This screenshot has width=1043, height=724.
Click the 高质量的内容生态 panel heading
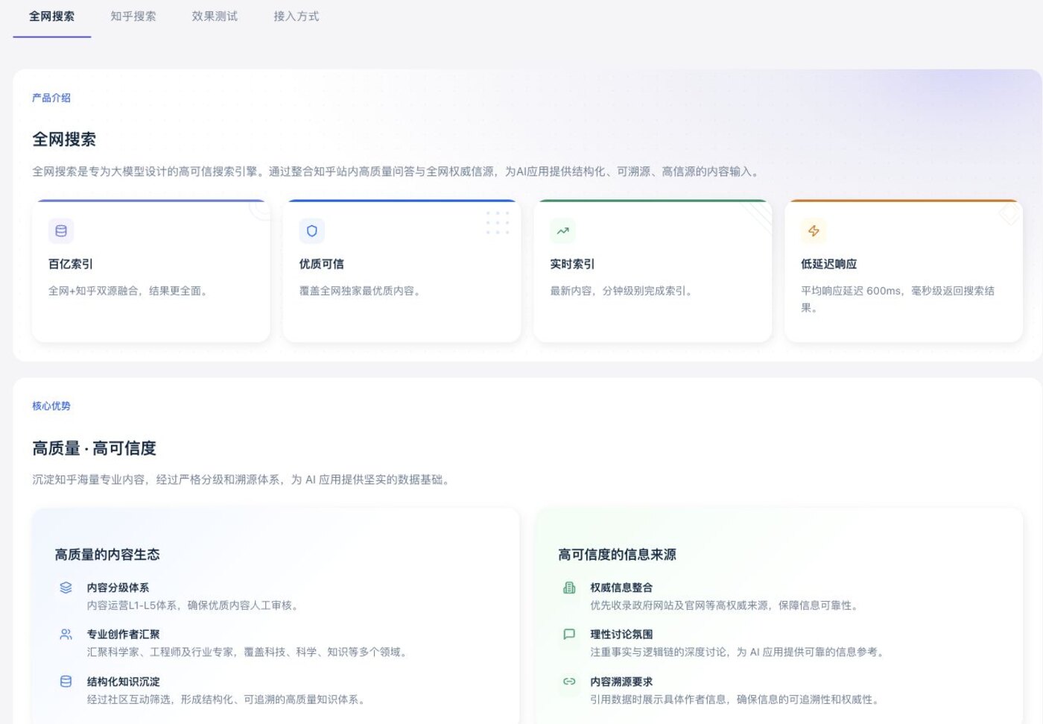point(107,555)
